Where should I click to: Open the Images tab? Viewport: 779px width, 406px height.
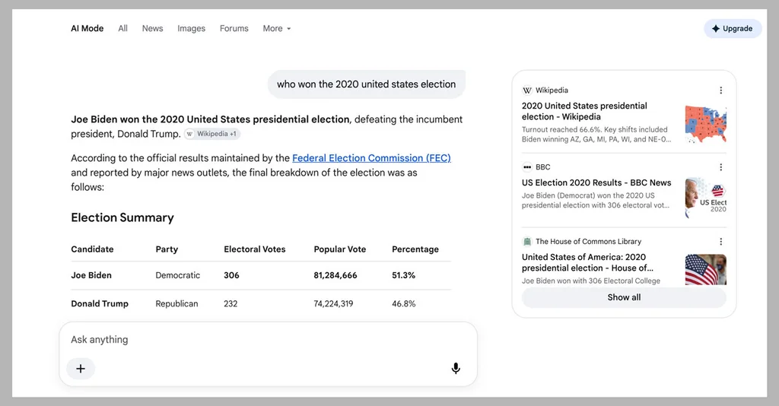pyautogui.click(x=191, y=29)
